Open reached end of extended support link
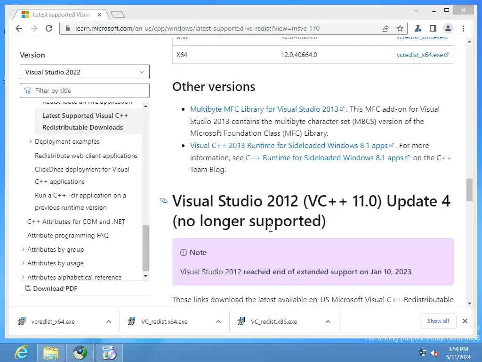 pos(328,272)
